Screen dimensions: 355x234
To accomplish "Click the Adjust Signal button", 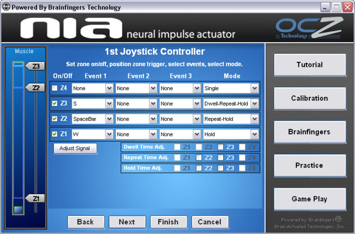I will (75, 148).
